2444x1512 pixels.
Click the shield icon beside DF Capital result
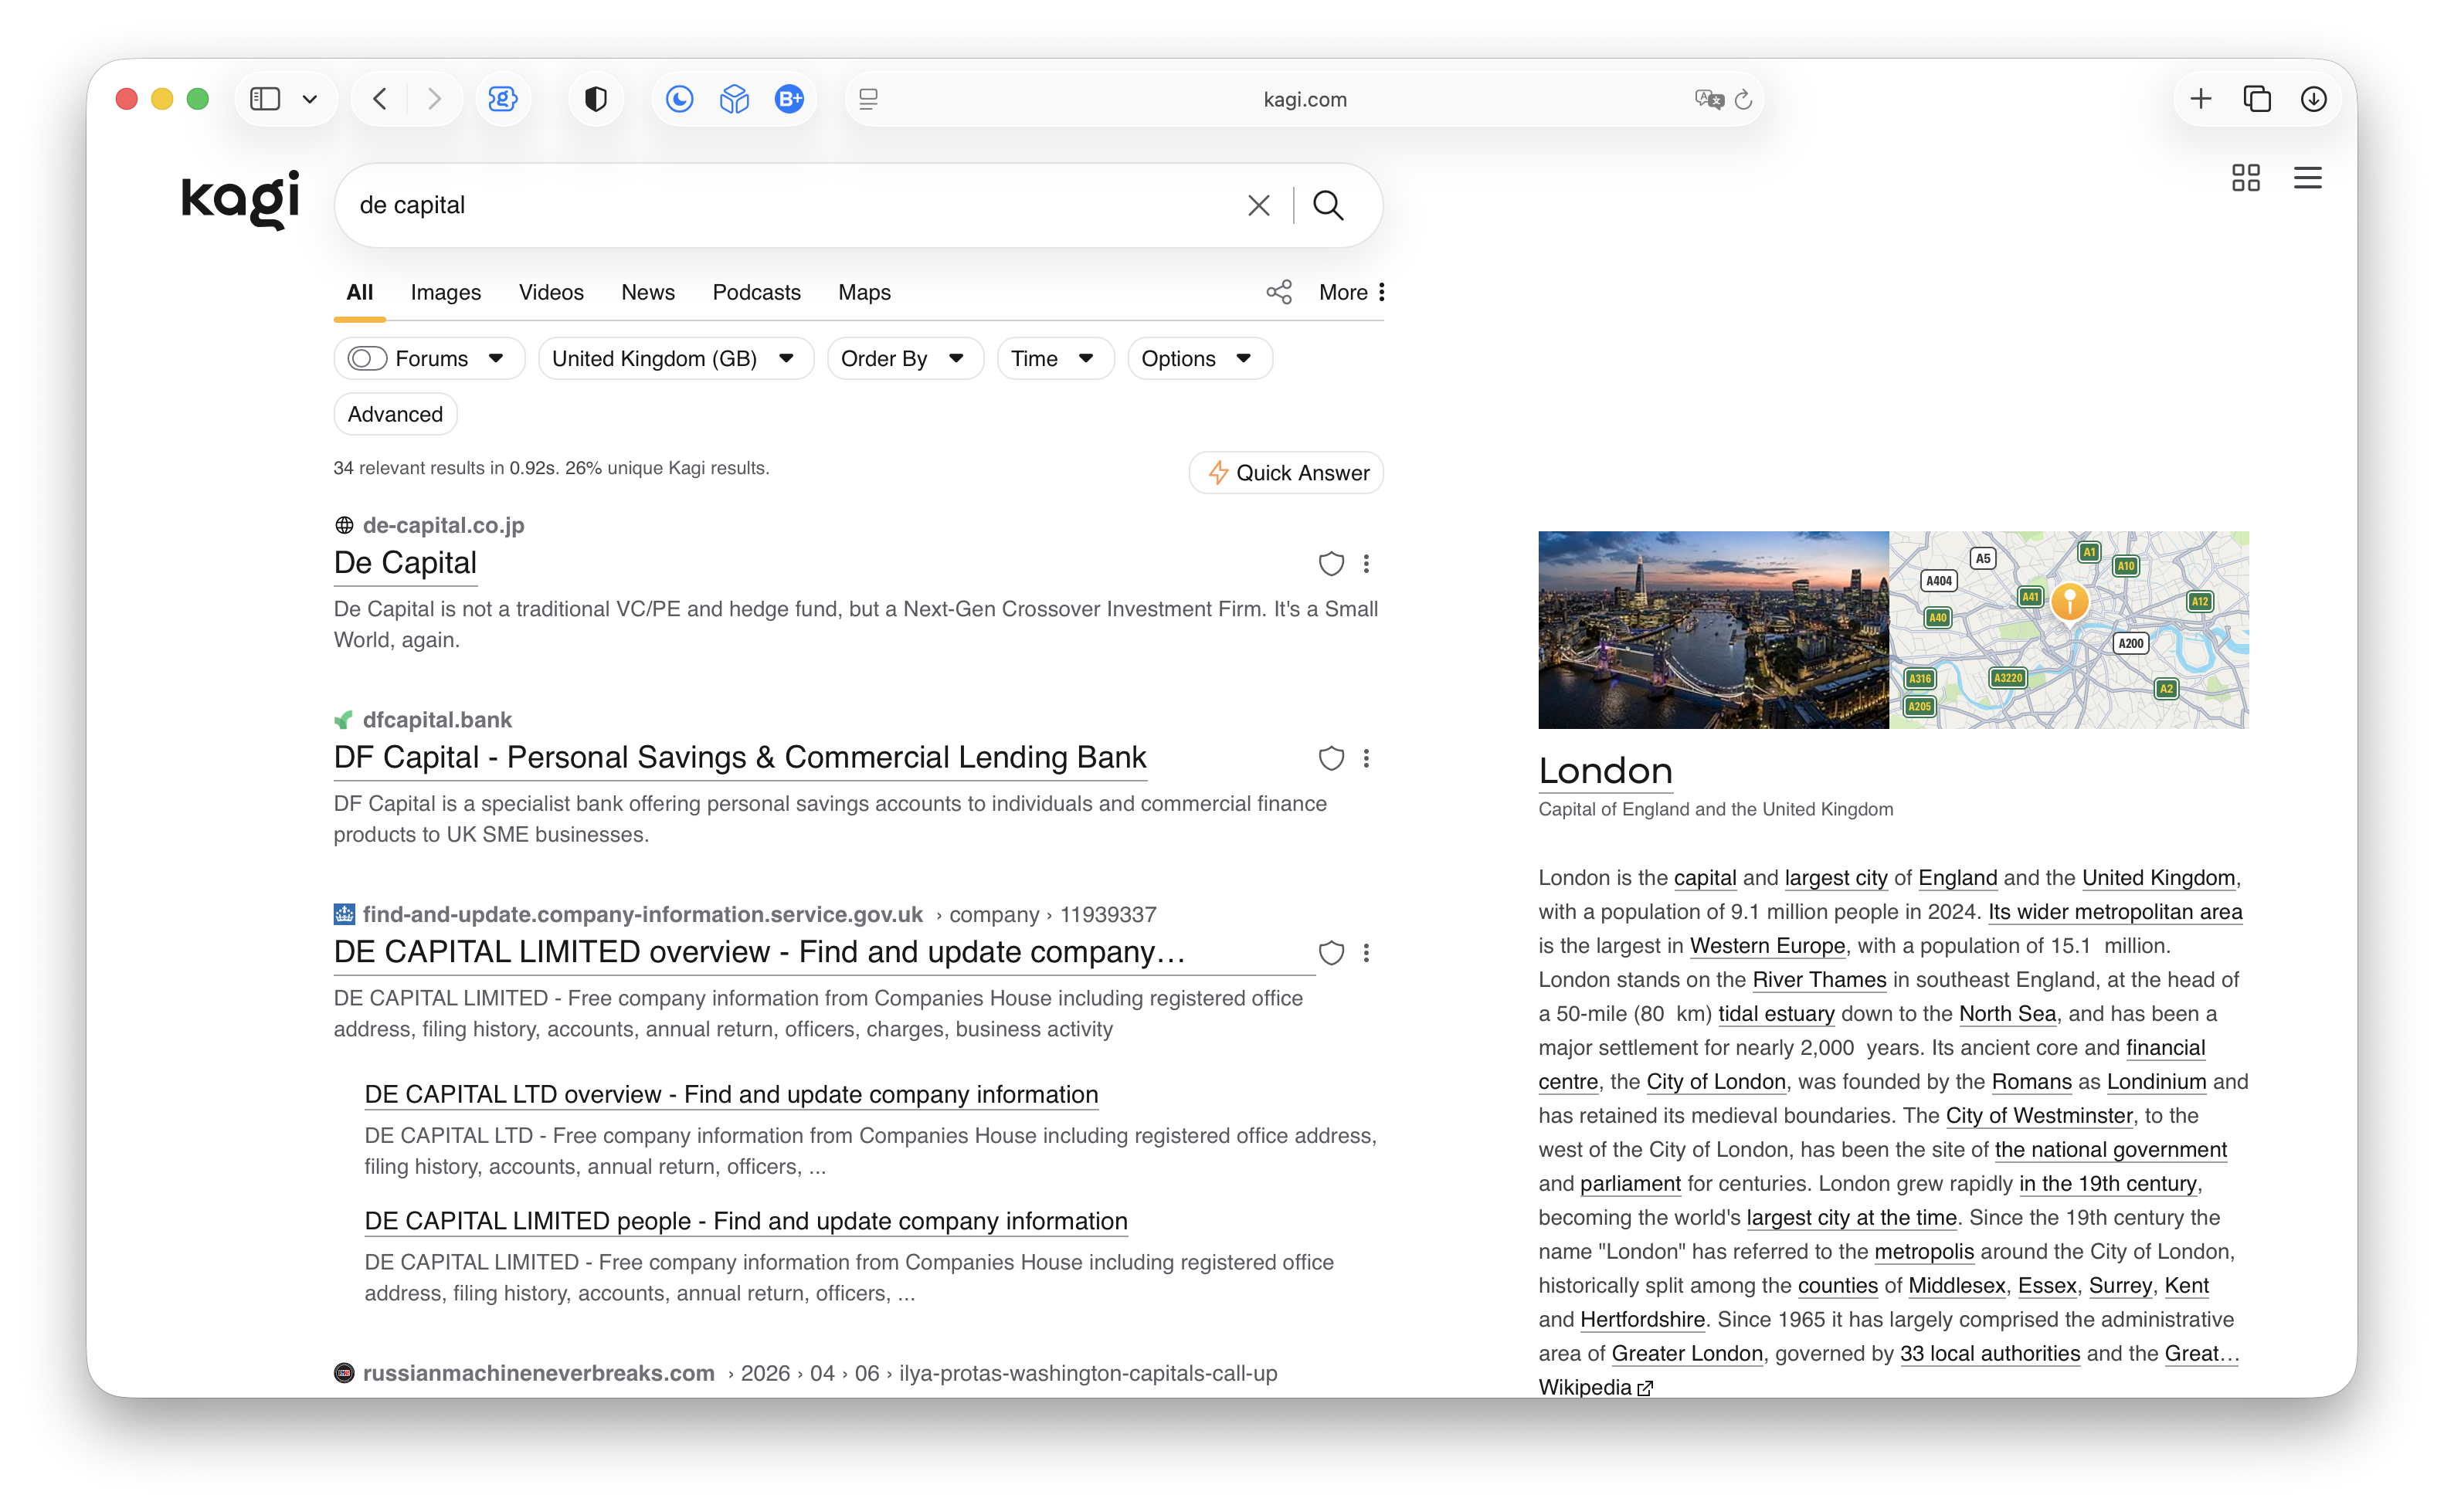click(1331, 758)
